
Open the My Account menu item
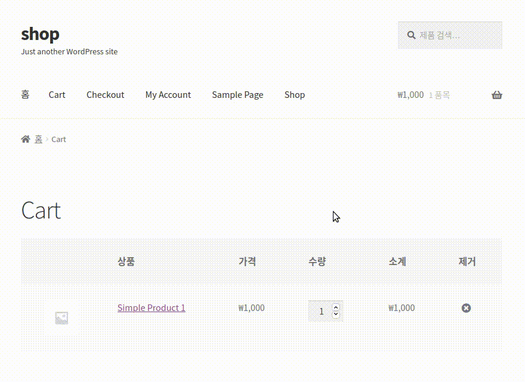pyautogui.click(x=168, y=95)
